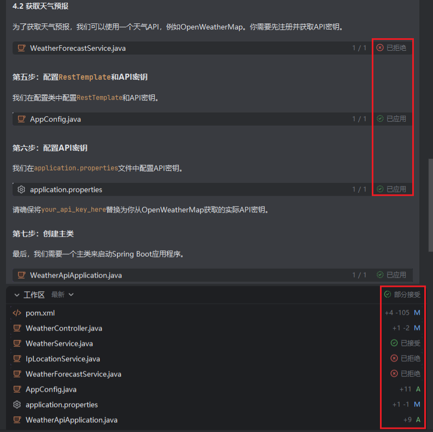
Task: Click the 4.2 获取天气预报 heading
Action: 40,6
